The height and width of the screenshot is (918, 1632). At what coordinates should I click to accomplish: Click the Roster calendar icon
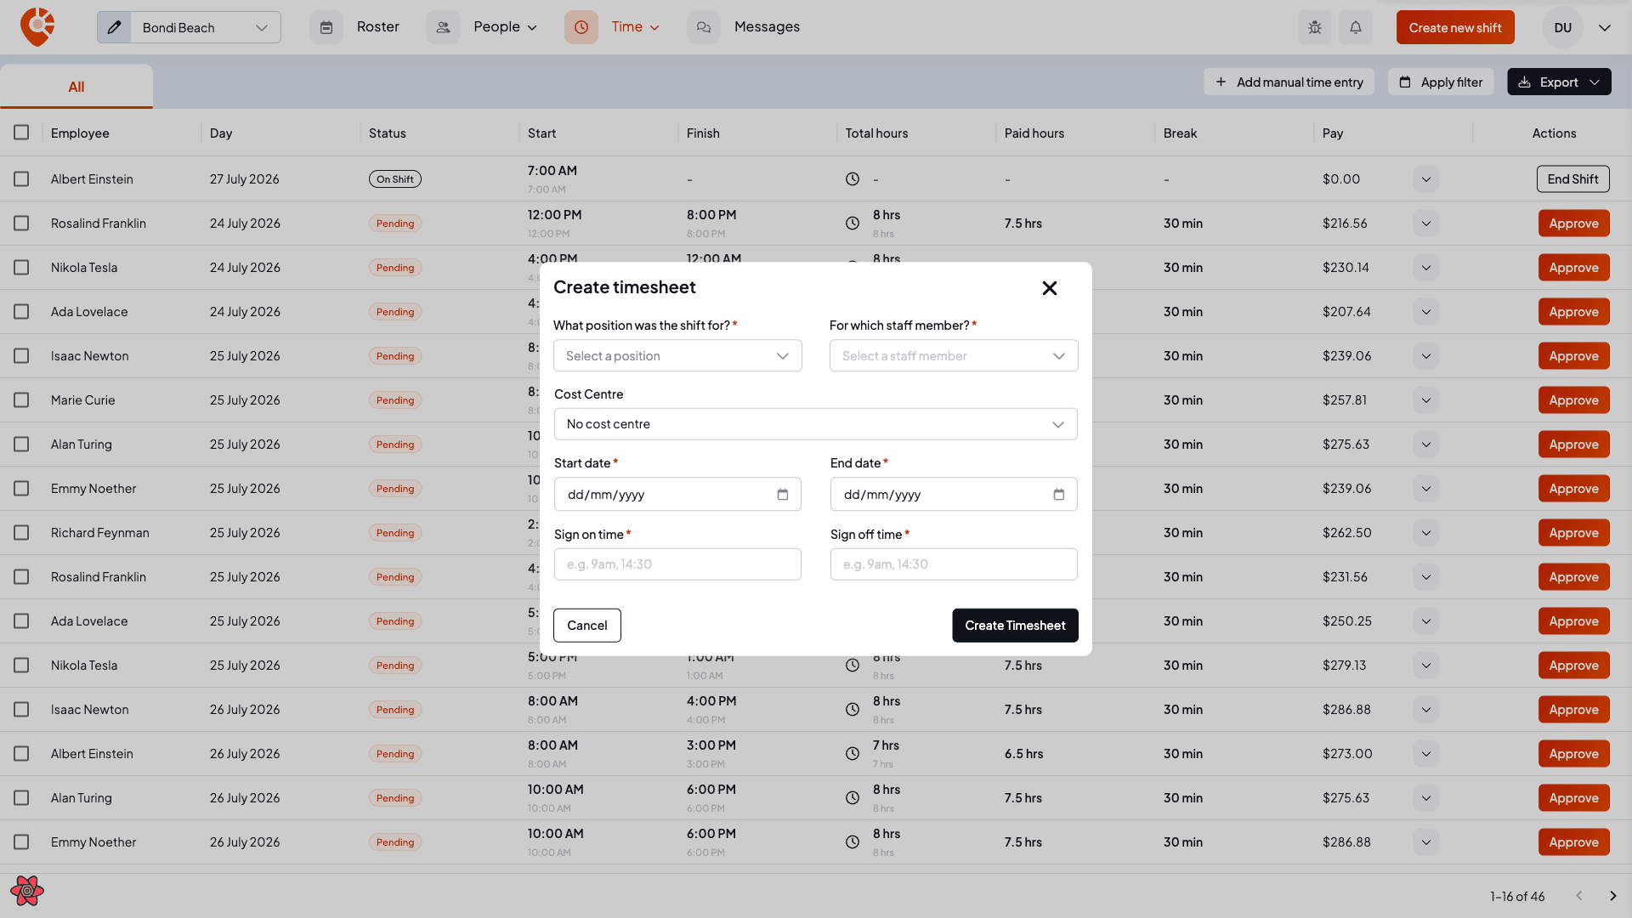click(x=326, y=27)
